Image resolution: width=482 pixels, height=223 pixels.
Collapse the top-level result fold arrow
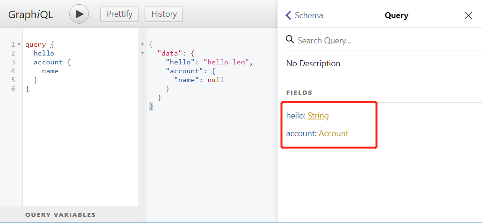142,45
